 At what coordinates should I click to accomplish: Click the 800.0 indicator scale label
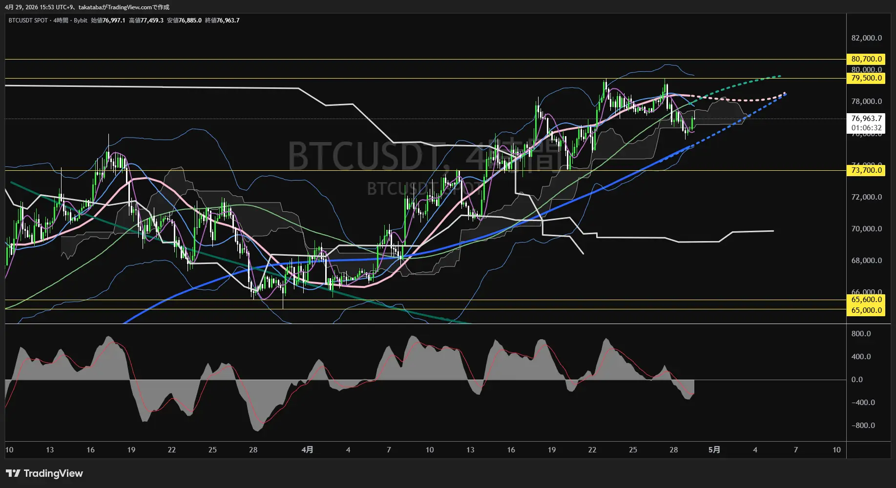click(861, 334)
